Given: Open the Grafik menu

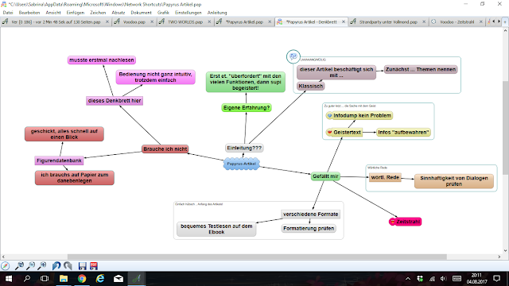Looking at the screenshot, I should click(x=163, y=13).
